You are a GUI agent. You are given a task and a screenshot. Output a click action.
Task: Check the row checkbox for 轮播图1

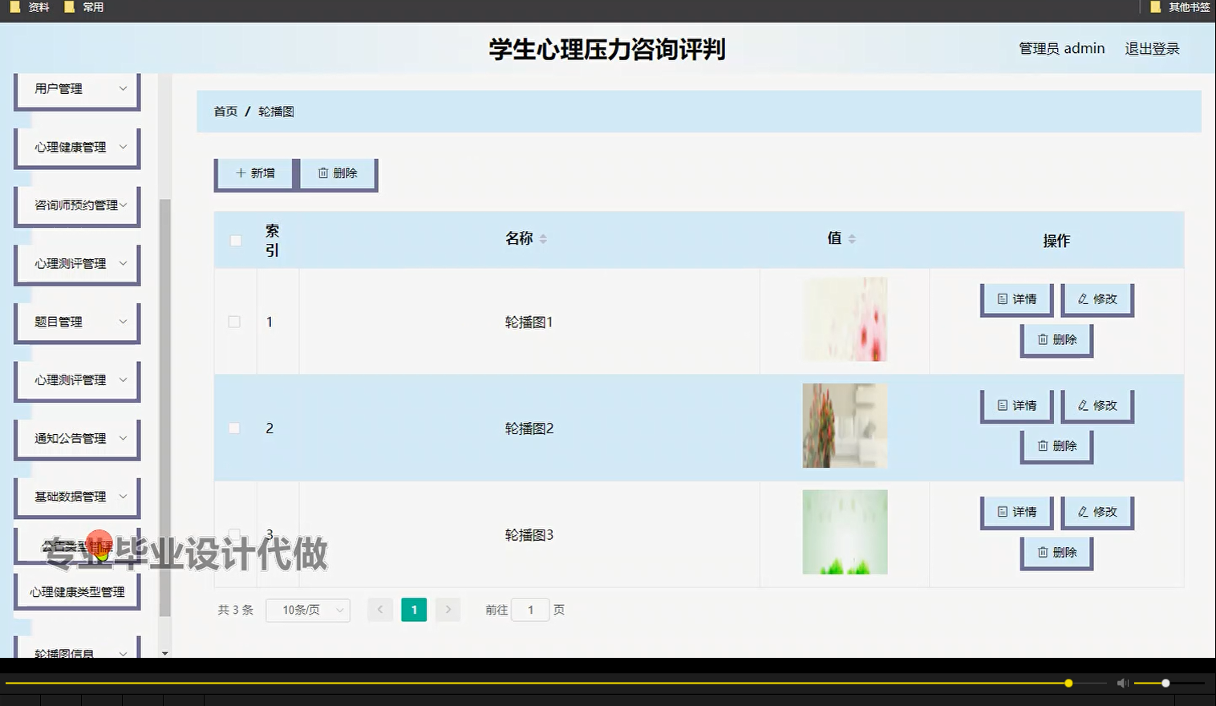click(234, 321)
